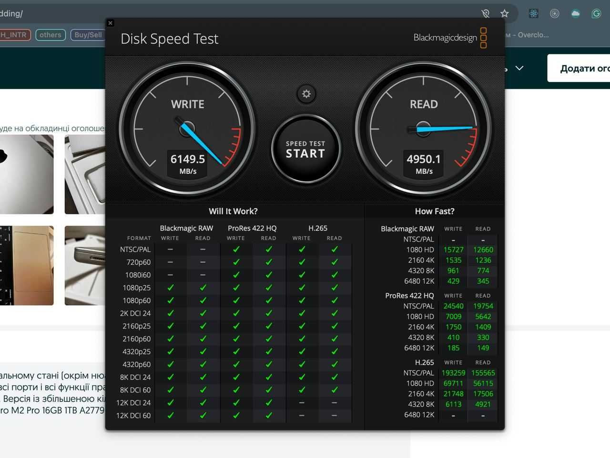This screenshot has height=458, width=610.
Task: Click the 19754 ProRes read value
Action: (x=483, y=306)
